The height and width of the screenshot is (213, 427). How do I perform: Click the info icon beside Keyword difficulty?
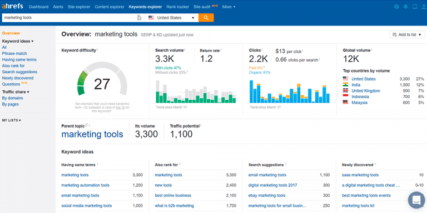tap(97, 50)
